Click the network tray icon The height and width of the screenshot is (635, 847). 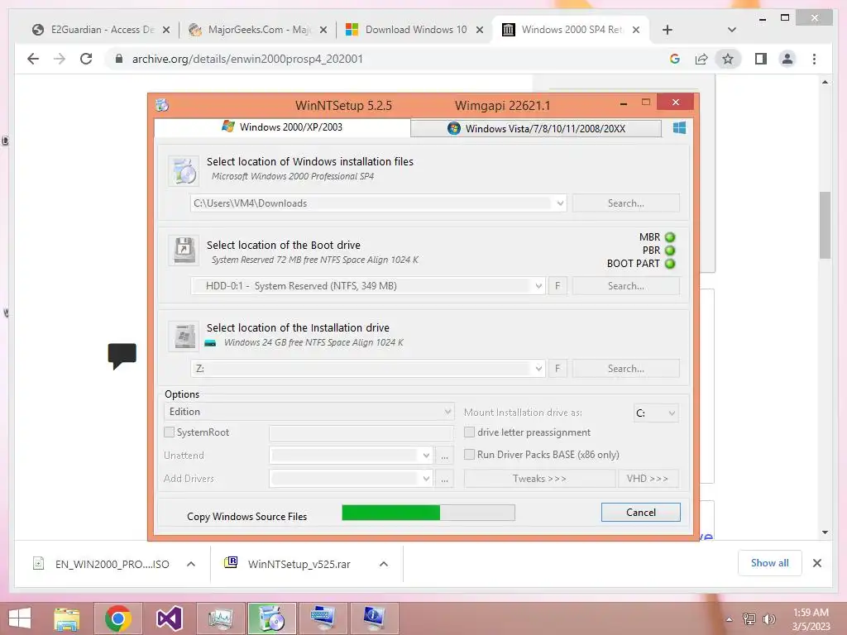point(749,618)
